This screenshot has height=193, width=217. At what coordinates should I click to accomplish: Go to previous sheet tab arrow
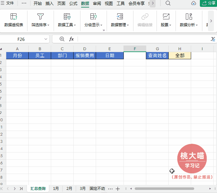click(x=8, y=189)
